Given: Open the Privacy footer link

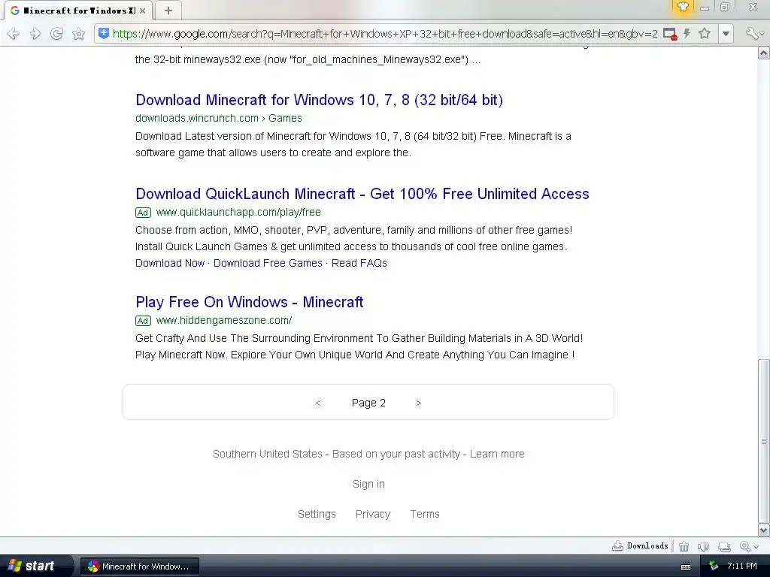Looking at the screenshot, I should tap(373, 514).
